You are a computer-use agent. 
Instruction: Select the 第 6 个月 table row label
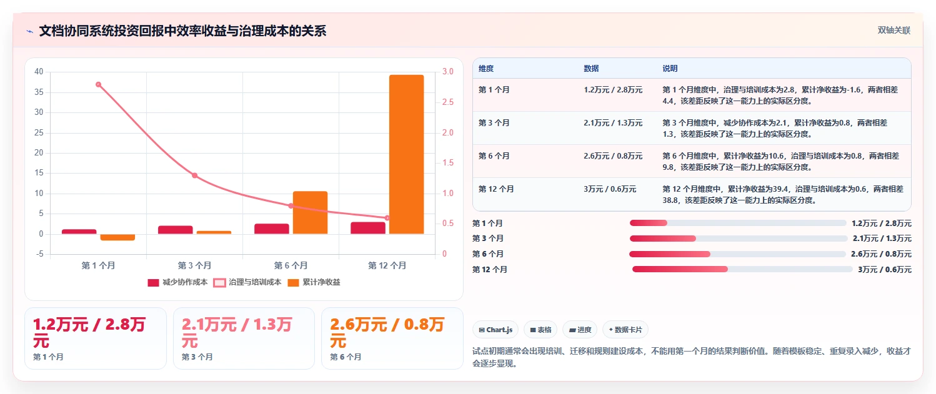pos(494,156)
